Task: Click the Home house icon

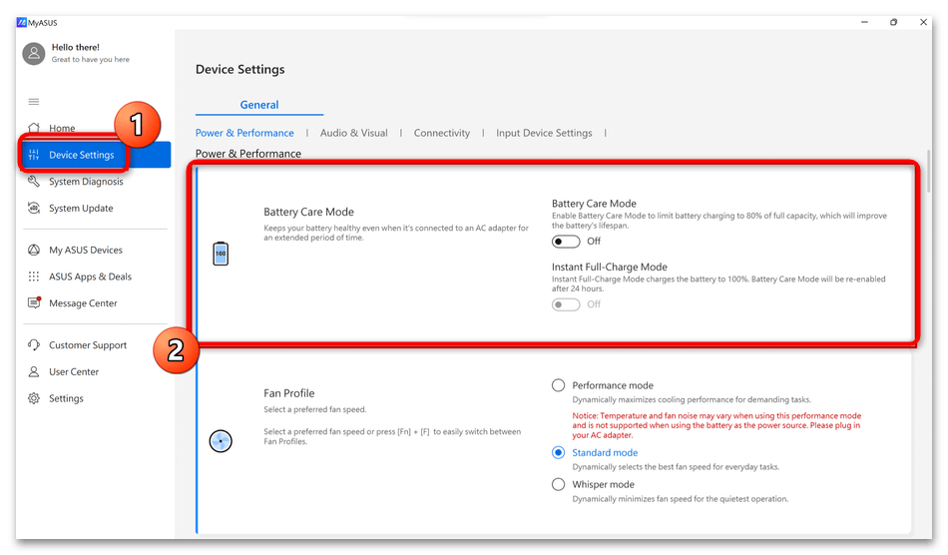Action: click(34, 128)
